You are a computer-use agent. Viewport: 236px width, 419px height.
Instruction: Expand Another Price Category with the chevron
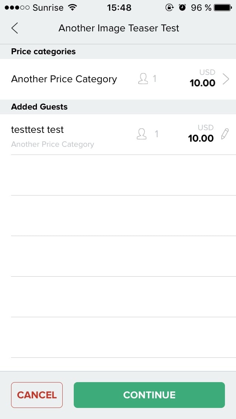(x=226, y=79)
